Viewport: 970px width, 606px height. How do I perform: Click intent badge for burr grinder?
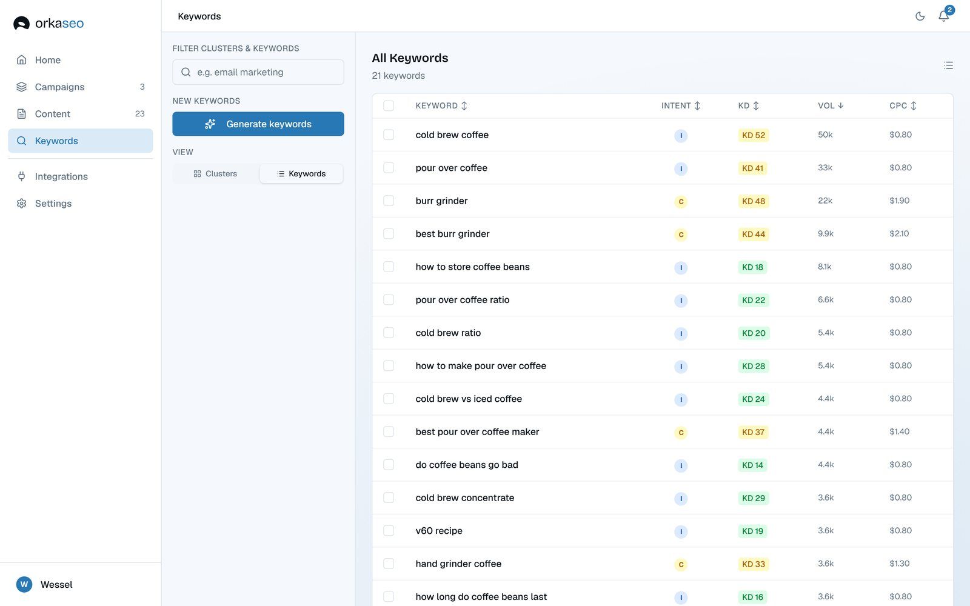[x=681, y=202]
